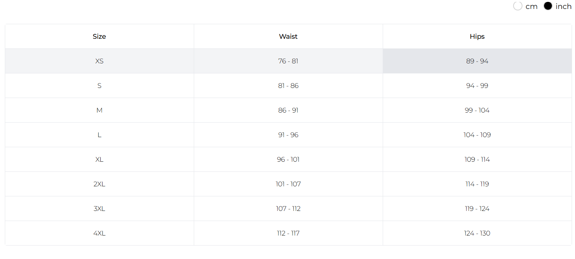
Task: Select the inch unit radio button
Action: (x=548, y=6)
